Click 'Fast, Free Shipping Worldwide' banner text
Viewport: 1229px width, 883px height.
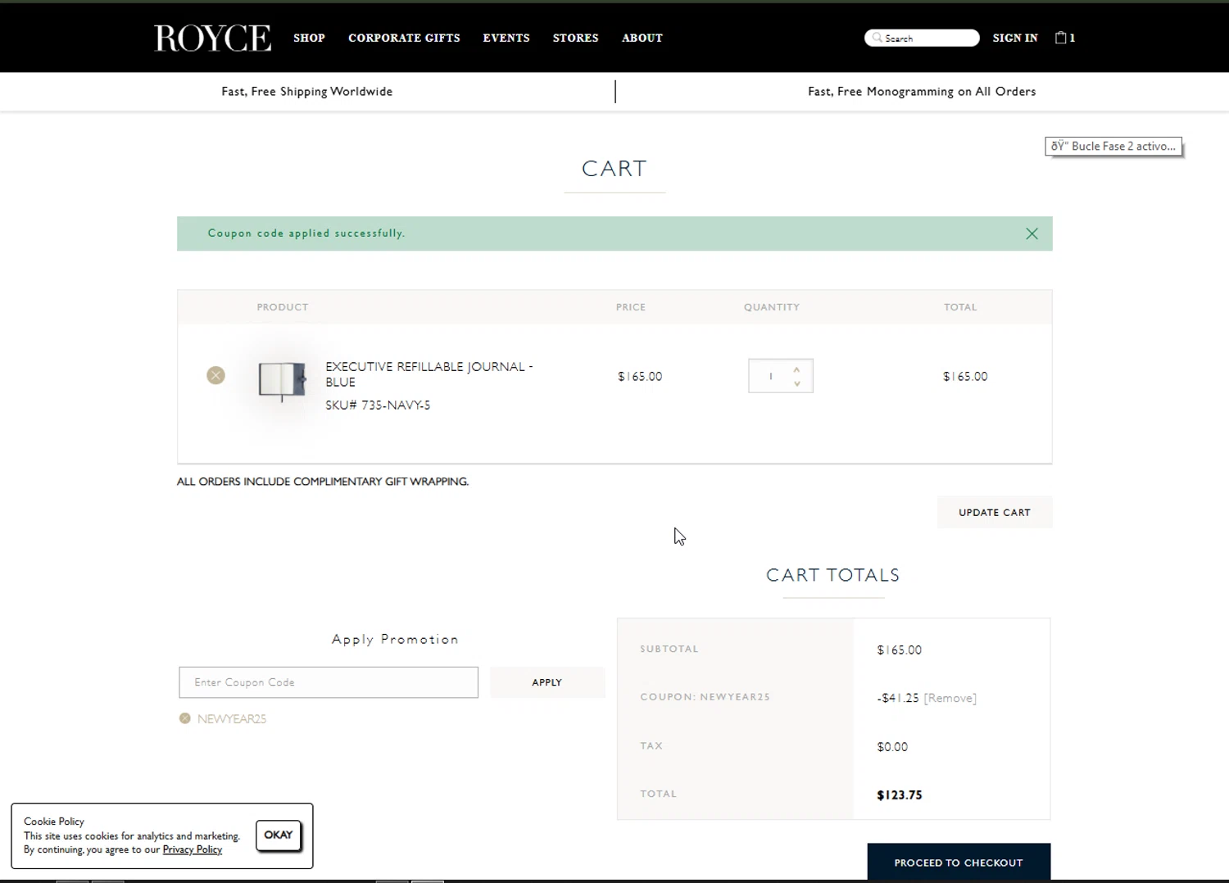(x=307, y=92)
